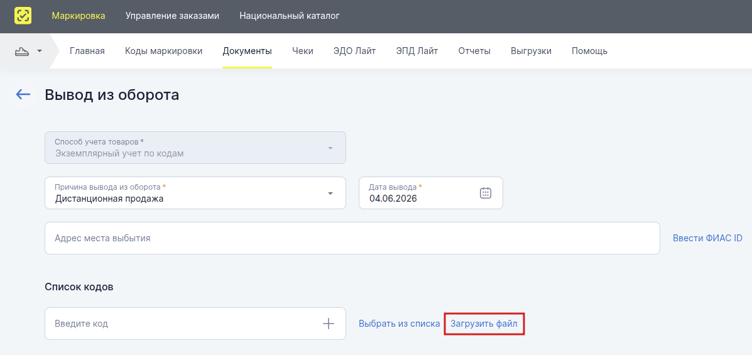The height and width of the screenshot is (355, 752).
Task: Go to the Чеки tab
Action: click(x=303, y=51)
